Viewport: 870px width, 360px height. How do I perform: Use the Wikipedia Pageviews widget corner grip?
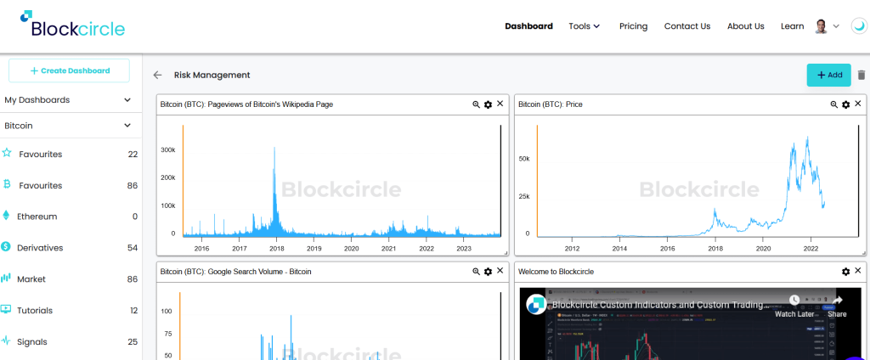(x=506, y=252)
